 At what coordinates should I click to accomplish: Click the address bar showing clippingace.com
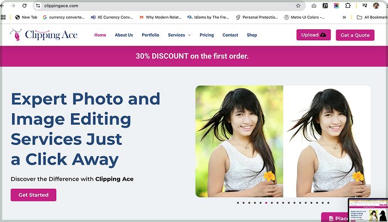coord(168,6)
